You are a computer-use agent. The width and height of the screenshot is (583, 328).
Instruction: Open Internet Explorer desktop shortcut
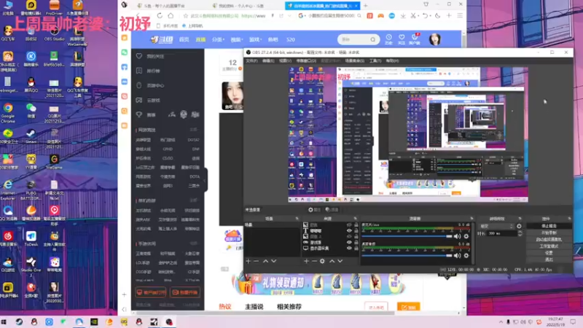tap(8, 190)
